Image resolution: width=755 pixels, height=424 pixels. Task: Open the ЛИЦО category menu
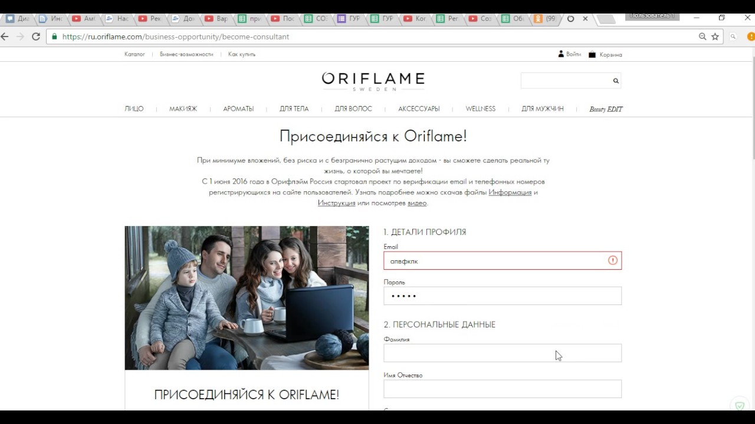click(134, 109)
